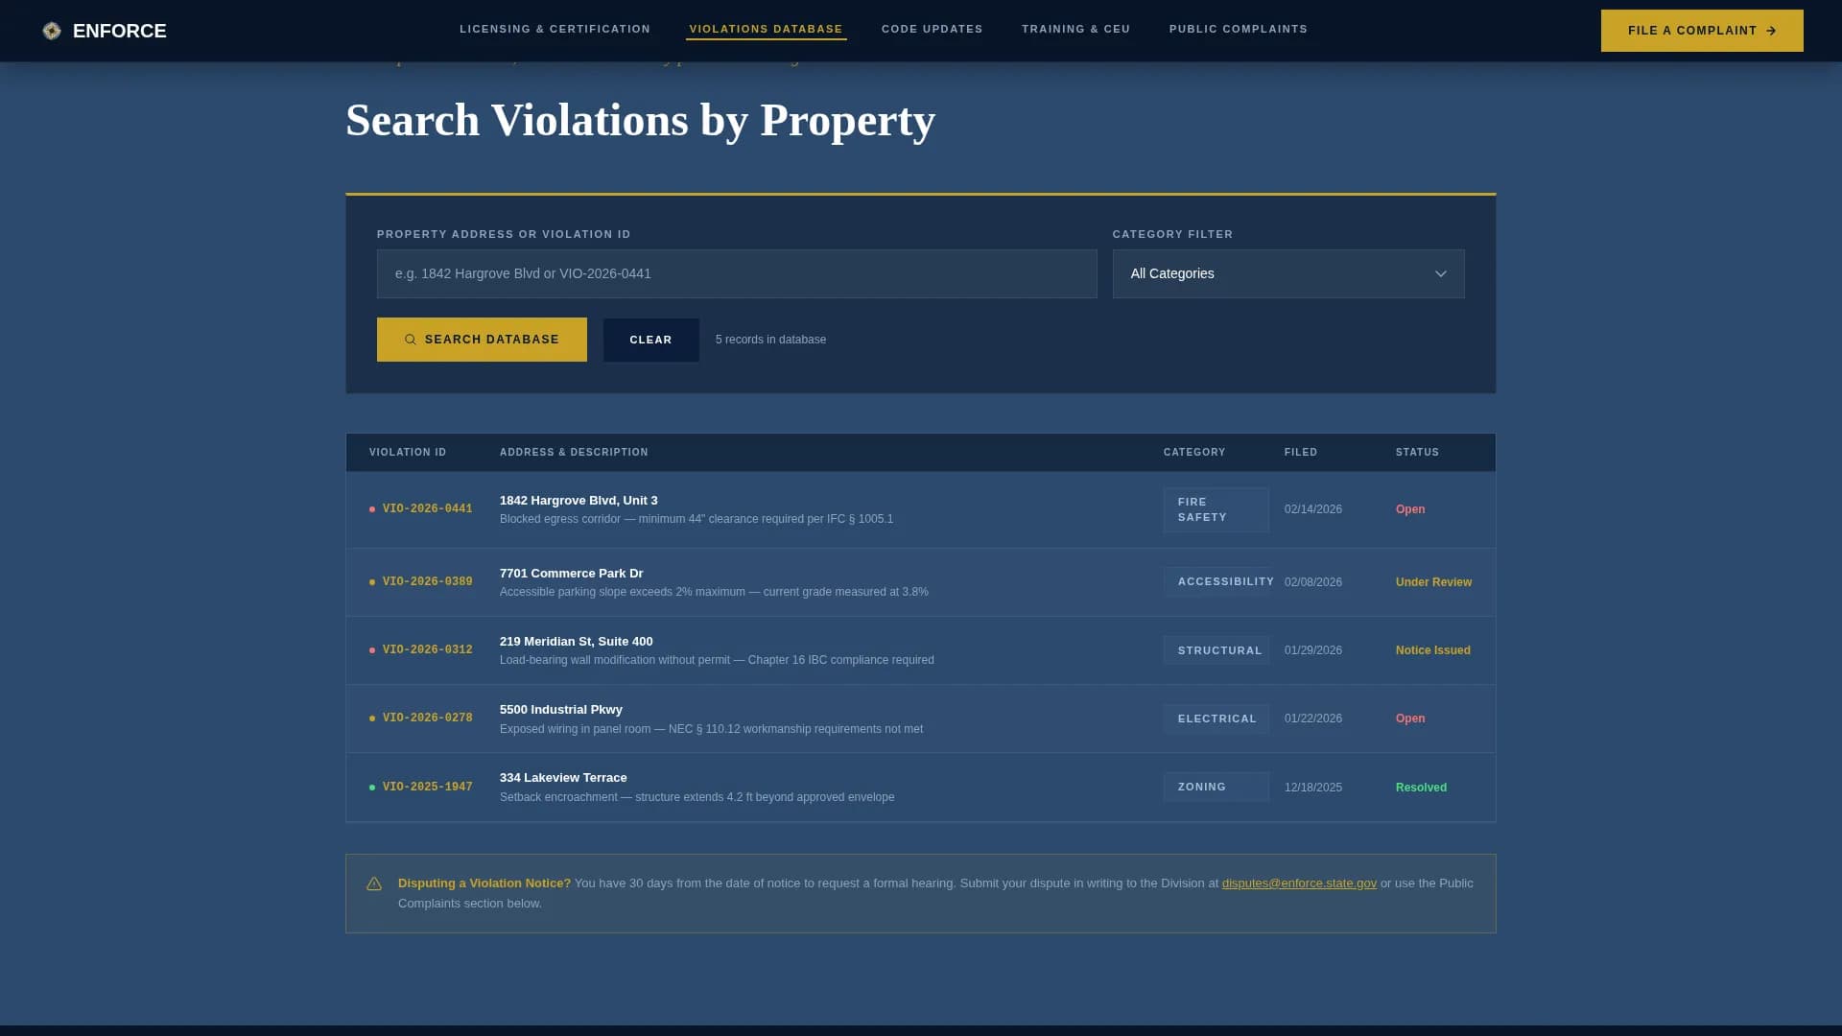This screenshot has height=1036, width=1842.
Task: Click the Zoning category tag
Action: [x=1216, y=788]
